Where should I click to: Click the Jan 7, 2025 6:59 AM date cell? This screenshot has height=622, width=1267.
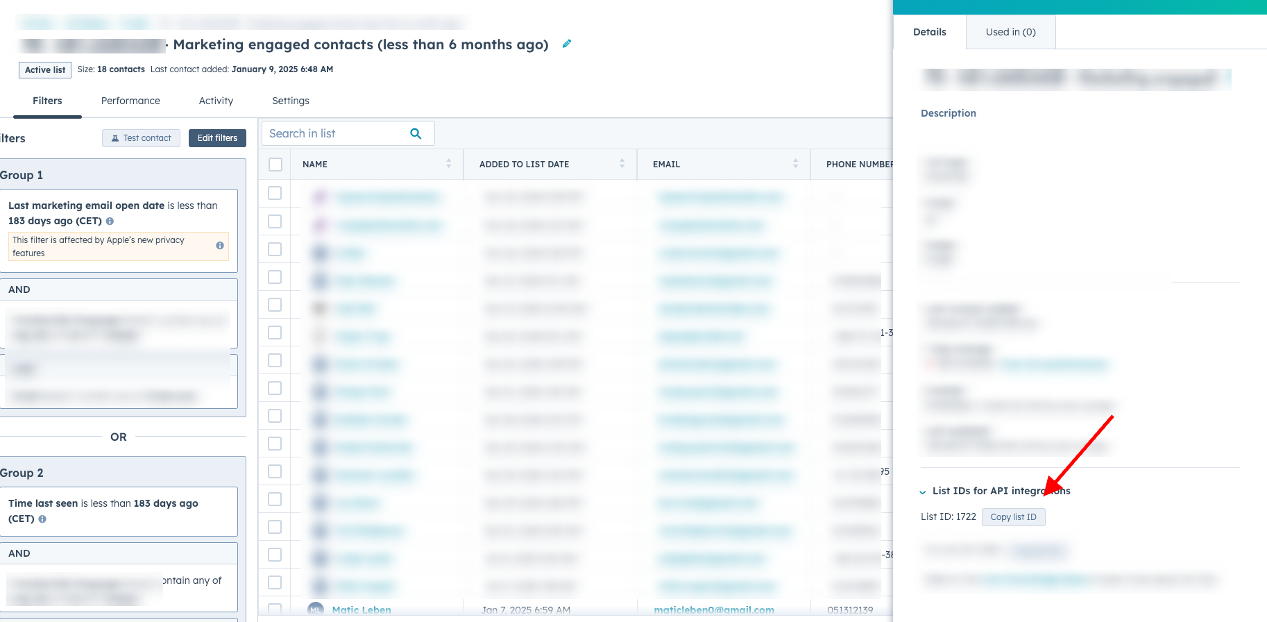click(x=526, y=610)
